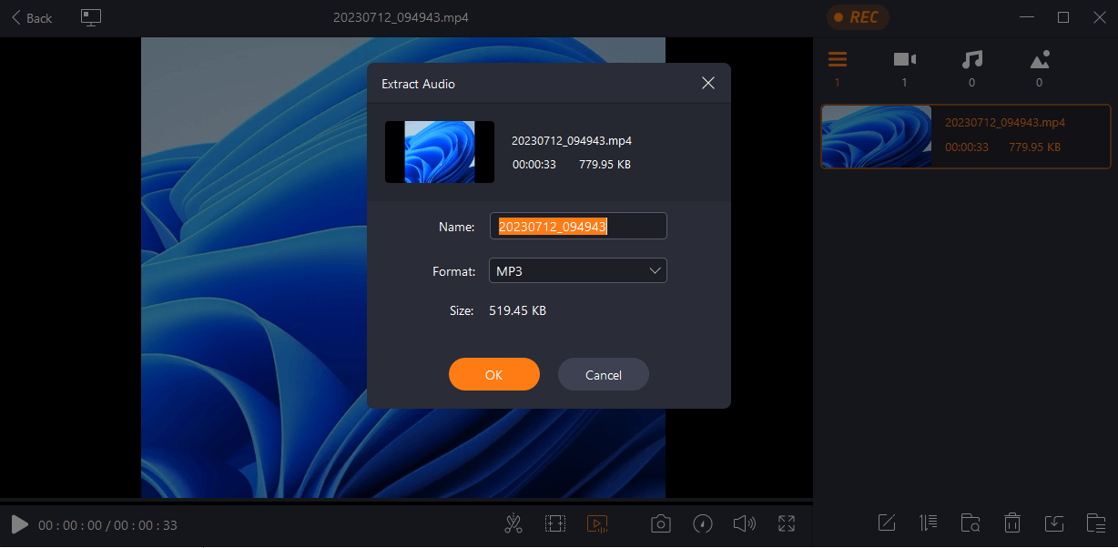
Task: Close the main application window
Action: click(1100, 17)
